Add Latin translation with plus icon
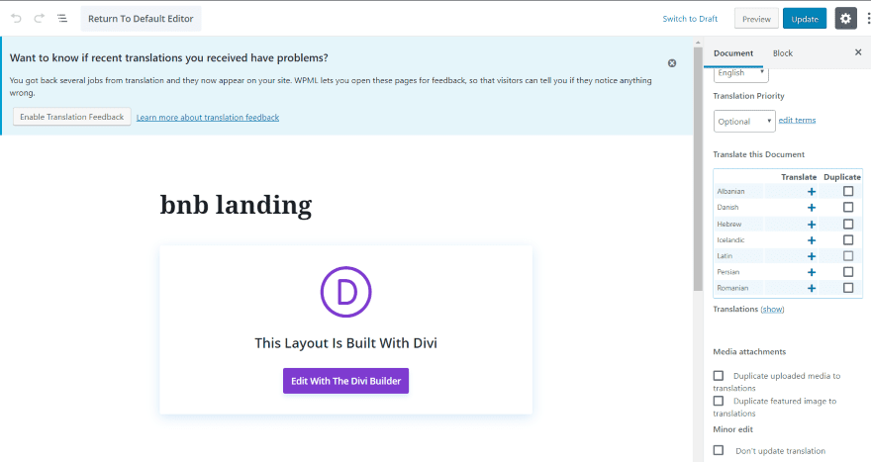Viewport: 871px width, 462px height. pyautogui.click(x=812, y=256)
